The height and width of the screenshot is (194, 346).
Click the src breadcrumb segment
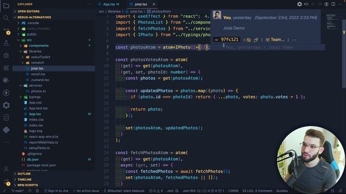pos(101,11)
